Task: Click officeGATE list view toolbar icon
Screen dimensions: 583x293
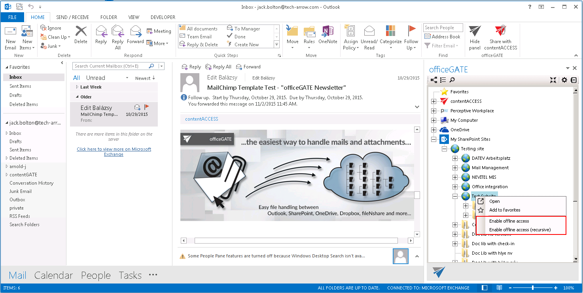Action: pyautogui.click(x=443, y=80)
